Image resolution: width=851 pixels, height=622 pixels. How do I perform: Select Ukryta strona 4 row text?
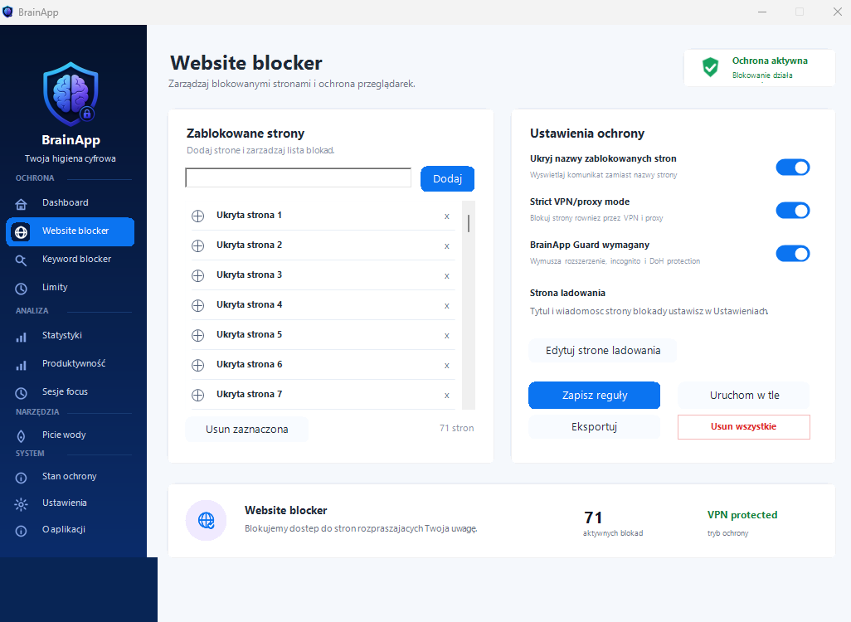pyautogui.click(x=249, y=304)
